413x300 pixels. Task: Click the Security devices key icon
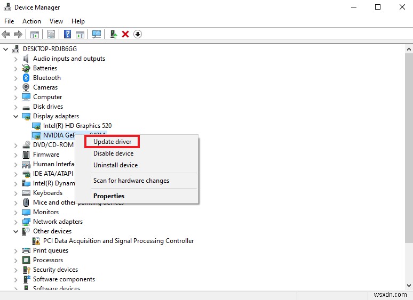[27, 270]
